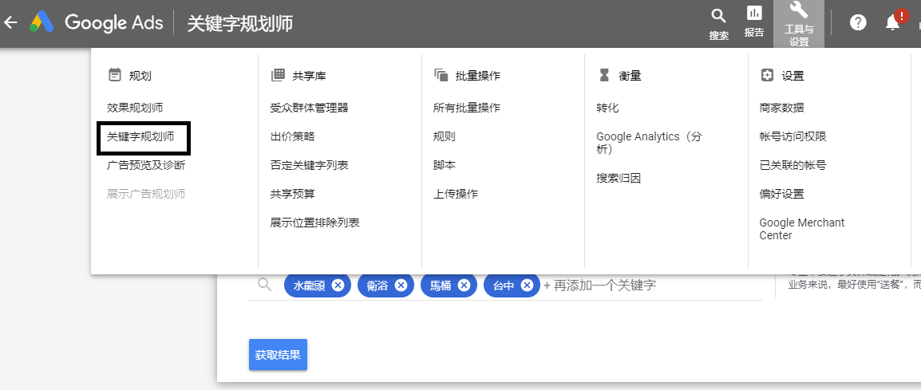Open 受众群体管理器 in shared library
The height and width of the screenshot is (390, 921).
pos(309,108)
